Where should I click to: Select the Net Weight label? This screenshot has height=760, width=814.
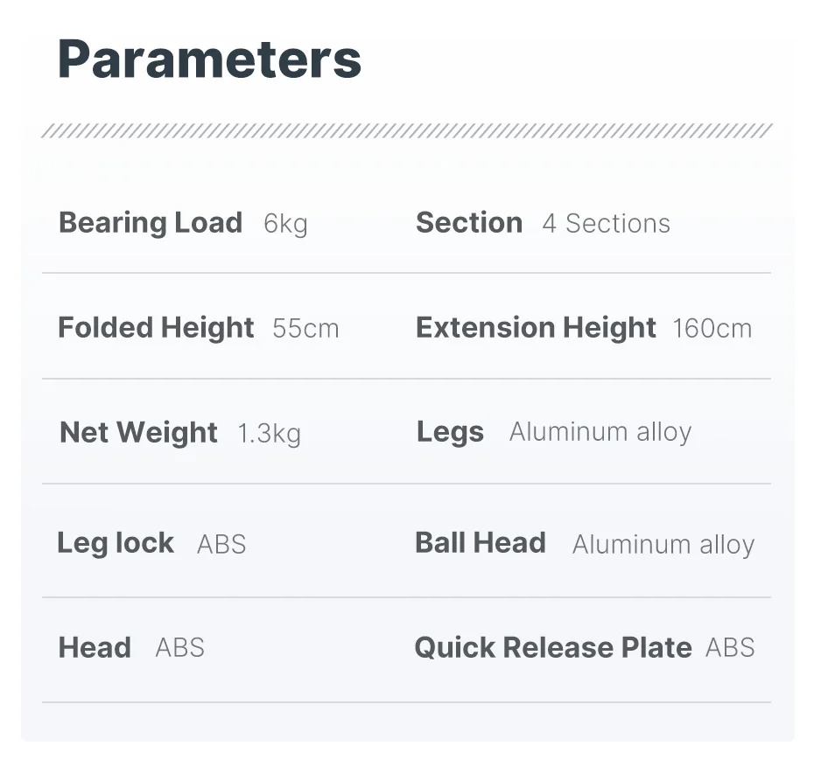point(138,433)
